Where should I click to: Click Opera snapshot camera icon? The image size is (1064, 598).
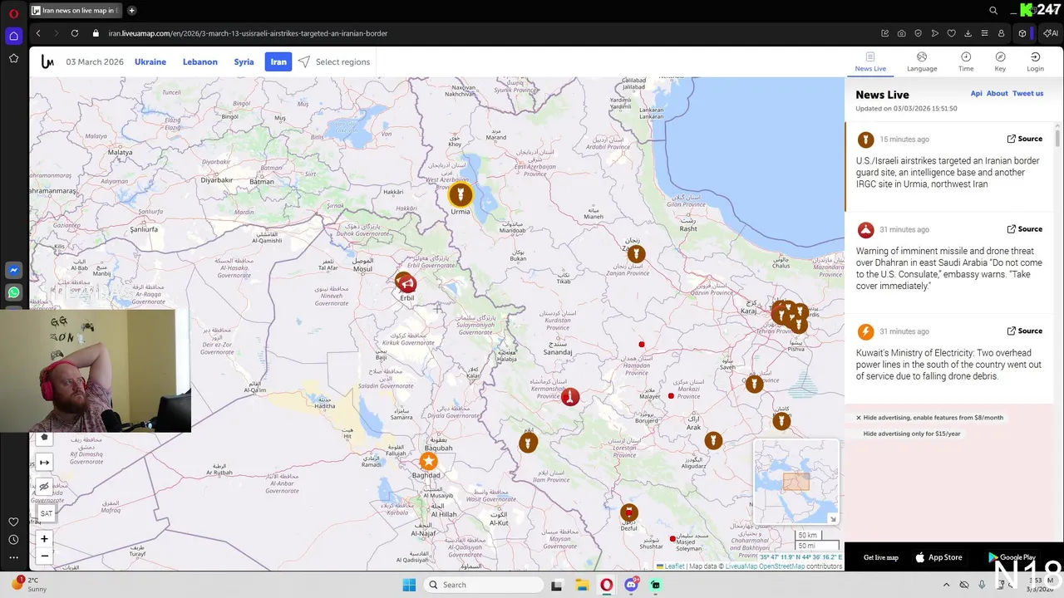pyautogui.click(x=902, y=33)
